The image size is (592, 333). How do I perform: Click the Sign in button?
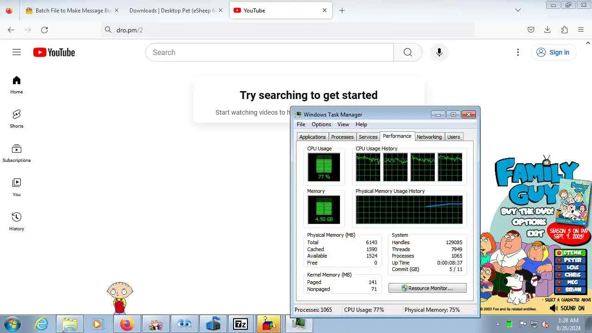pyautogui.click(x=553, y=52)
